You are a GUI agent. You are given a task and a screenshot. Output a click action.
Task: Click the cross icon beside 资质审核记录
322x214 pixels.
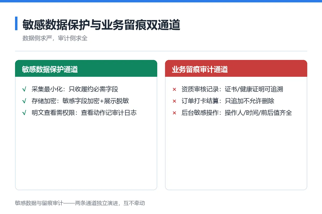point(174,89)
